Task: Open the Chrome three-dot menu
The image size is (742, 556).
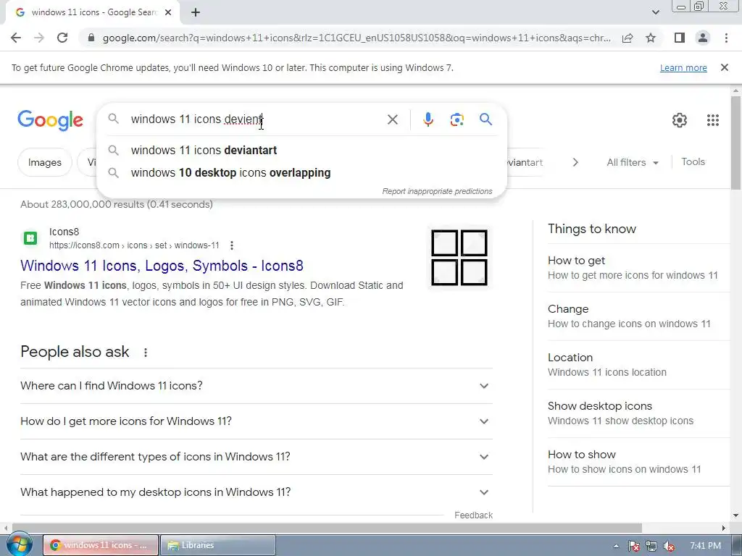Action: pyautogui.click(x=726, y=38)
